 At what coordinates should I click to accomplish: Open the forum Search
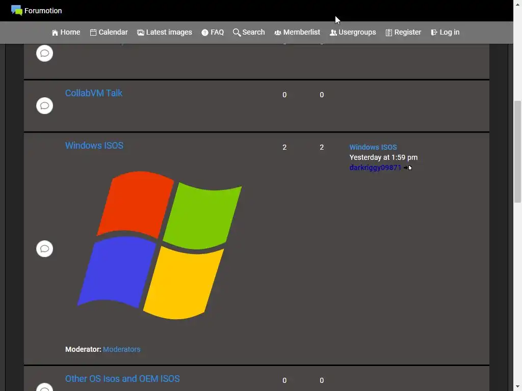(x=249, y=32)
